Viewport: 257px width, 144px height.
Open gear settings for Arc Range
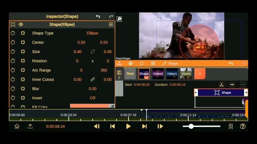pyautogui.click(x=23, y=70)
